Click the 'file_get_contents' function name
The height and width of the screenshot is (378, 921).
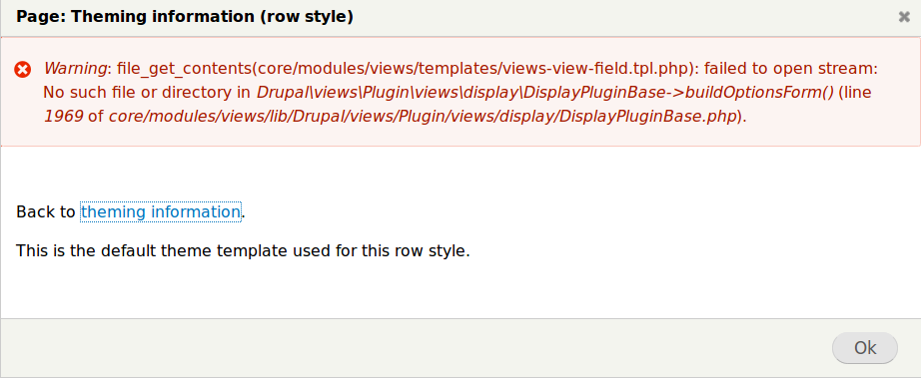185,69
